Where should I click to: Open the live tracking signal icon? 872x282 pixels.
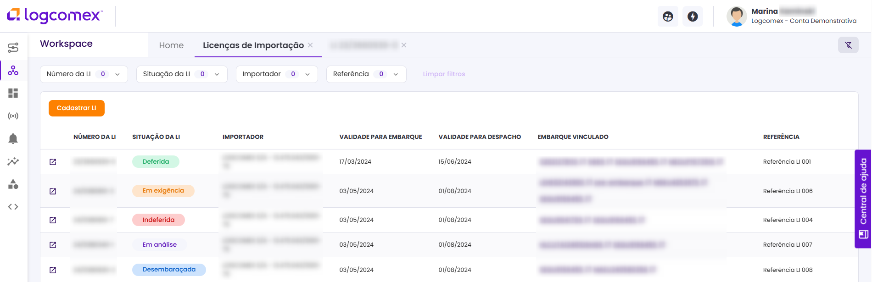(13, 116)
